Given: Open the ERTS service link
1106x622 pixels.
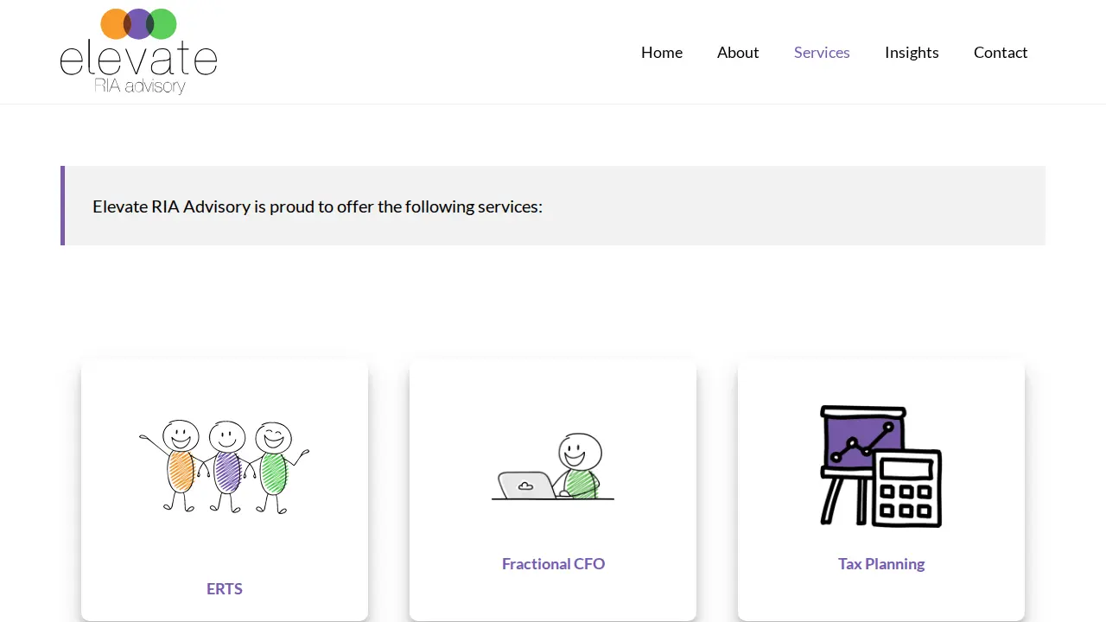Looking at the screenshot, I should click(225, 589).
